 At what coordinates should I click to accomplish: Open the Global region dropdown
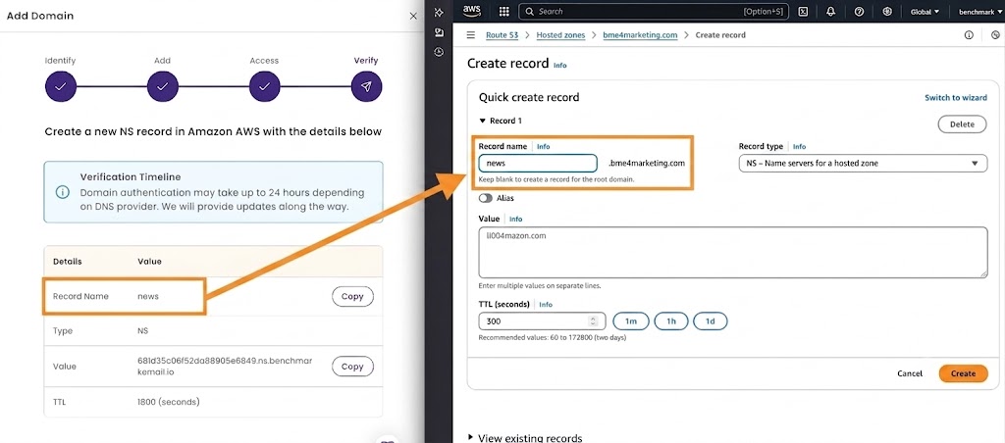[x=925, y=12]
